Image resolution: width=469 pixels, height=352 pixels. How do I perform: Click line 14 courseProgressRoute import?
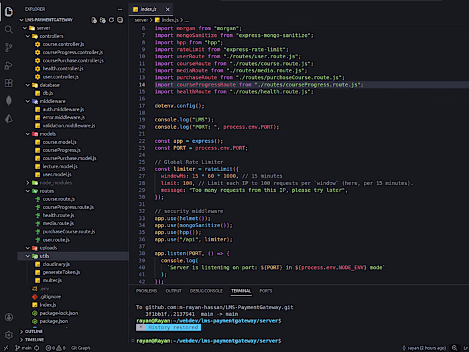point(259,84)
